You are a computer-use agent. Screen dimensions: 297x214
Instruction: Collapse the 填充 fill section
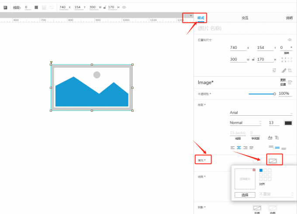point(201,160)
